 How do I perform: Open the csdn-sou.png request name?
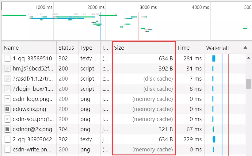click(33, 119)
